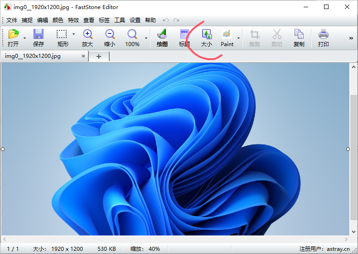The height and width of the screenshot is (254, 358).
Task: Click the right edge resize handle on canvas
Action: pos(348,149)
